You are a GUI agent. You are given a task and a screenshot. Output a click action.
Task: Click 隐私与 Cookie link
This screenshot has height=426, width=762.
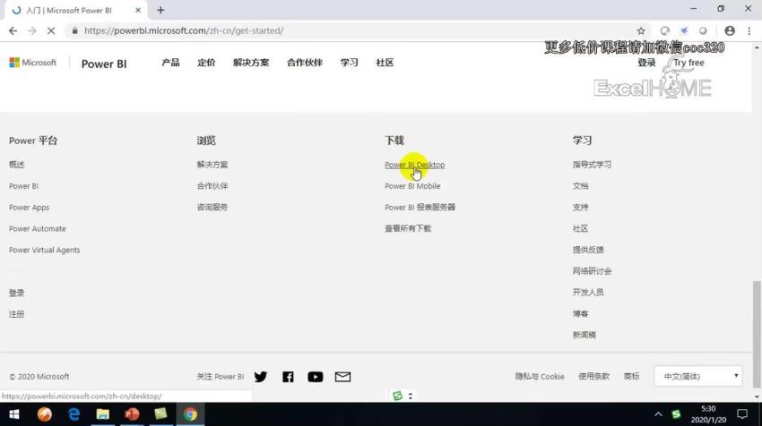pos(540,377)
